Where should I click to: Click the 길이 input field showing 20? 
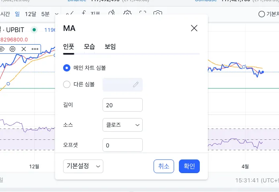[x=123, y=105]
